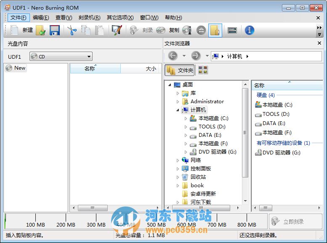Screen dimensions: 327x243
Task: Click the Cut scissors icon
Action: pyautogui.click(x=72, y=30)
